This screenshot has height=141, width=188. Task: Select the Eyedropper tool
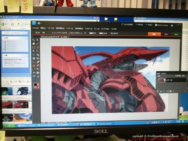(38, 44)
